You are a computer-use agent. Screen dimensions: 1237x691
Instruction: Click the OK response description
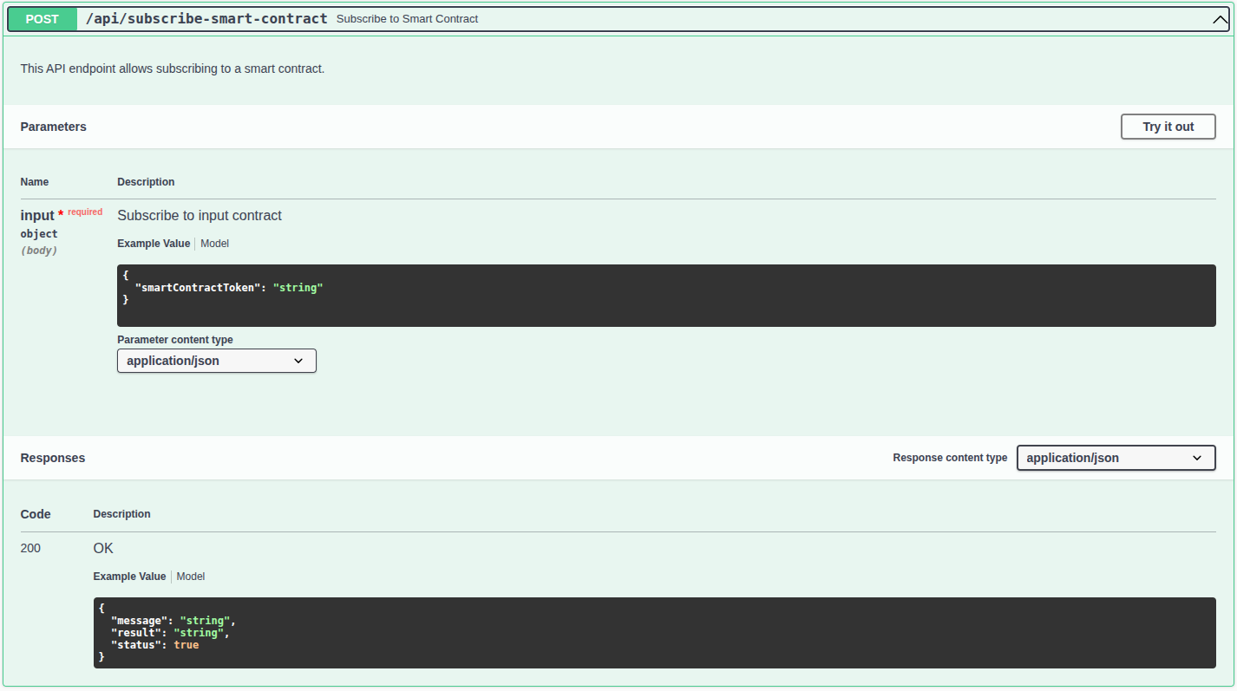(x=103, y=548)
